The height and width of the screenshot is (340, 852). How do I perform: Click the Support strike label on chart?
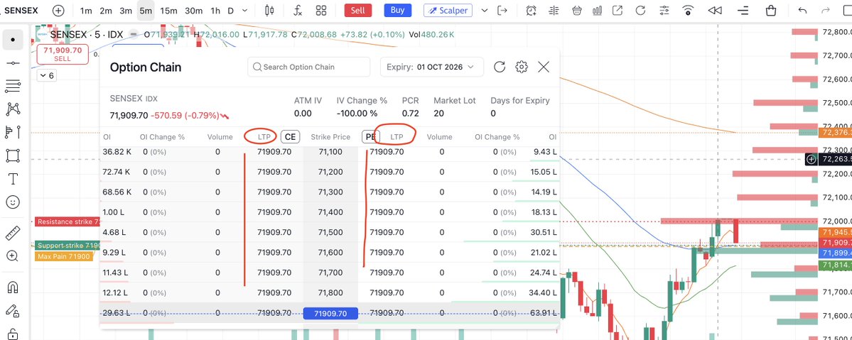pos(68,246)
